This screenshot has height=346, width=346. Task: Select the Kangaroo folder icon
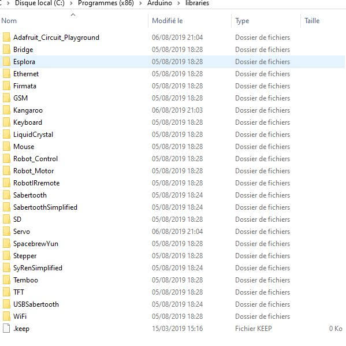6,110
